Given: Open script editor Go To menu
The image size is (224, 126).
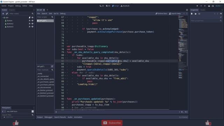Looking at the screenshot, I should 56,14.
